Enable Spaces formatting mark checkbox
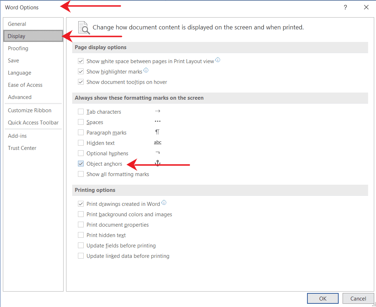The width and height of the screenshot is (376, 307). coord(81,122)
